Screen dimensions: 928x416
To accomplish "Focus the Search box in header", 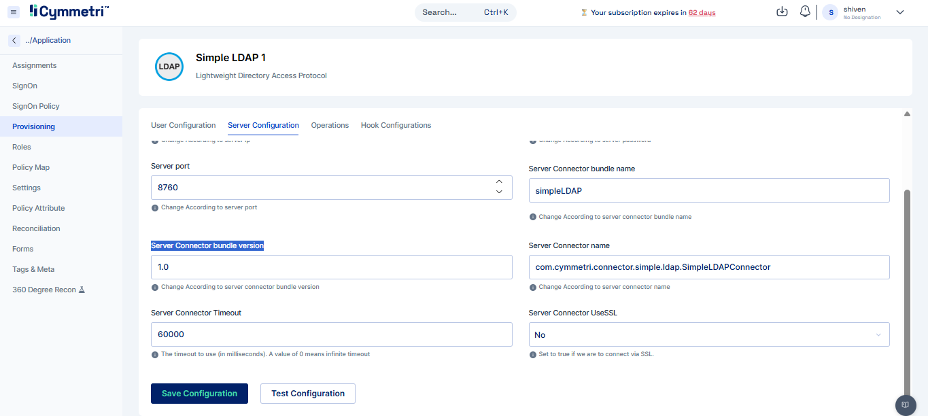I will pyautogui.click(x=466, y=12).
